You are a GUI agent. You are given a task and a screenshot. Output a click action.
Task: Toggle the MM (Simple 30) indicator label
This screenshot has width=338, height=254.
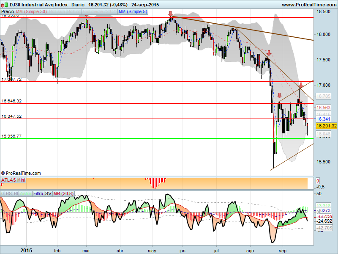[x=31, y=12]
